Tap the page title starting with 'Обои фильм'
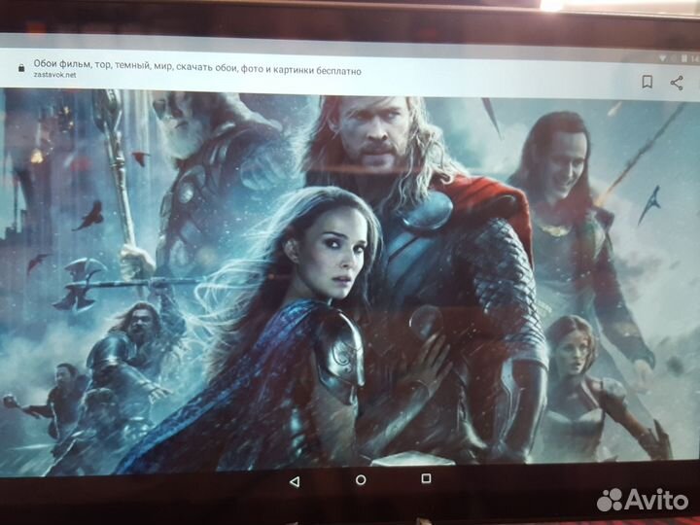Viewport: 700px width, 525px height. tap(196, 60)
